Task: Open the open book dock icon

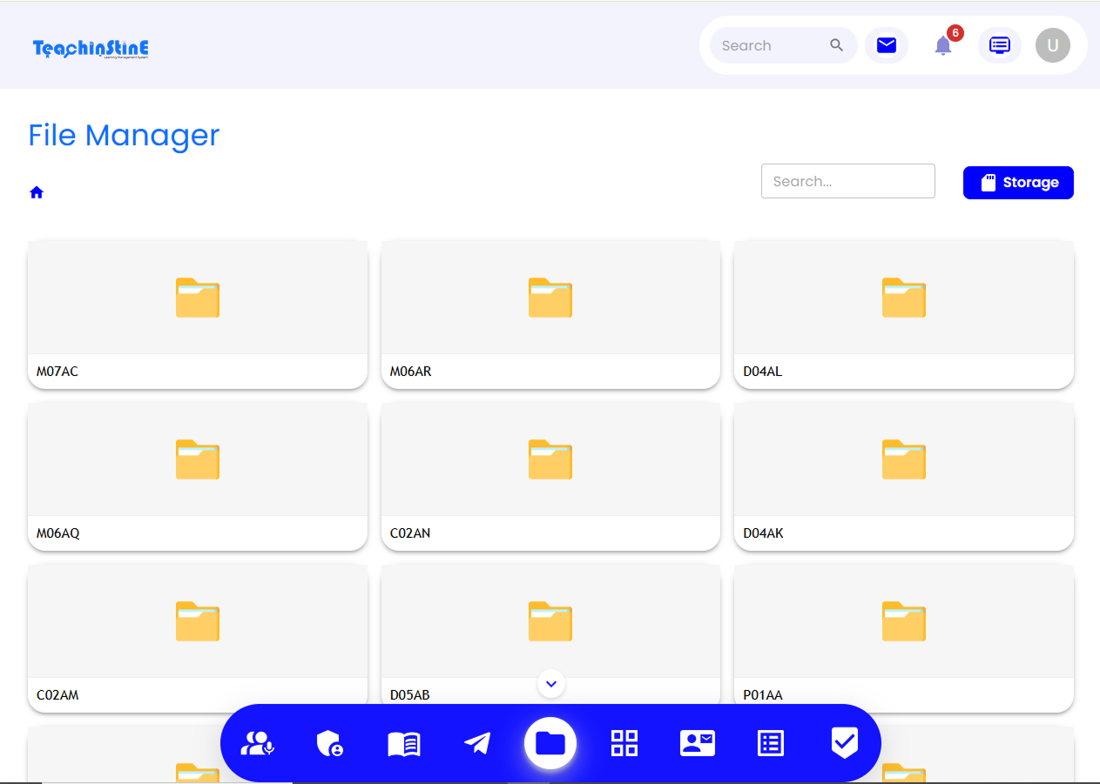Action: click(404, 743)
